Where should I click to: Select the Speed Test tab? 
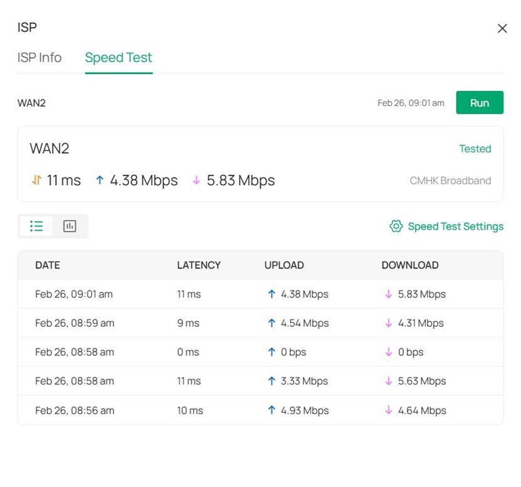118,58
